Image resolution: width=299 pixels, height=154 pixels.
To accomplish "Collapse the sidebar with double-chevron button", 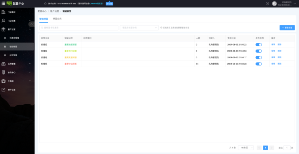I will point(32,24).
